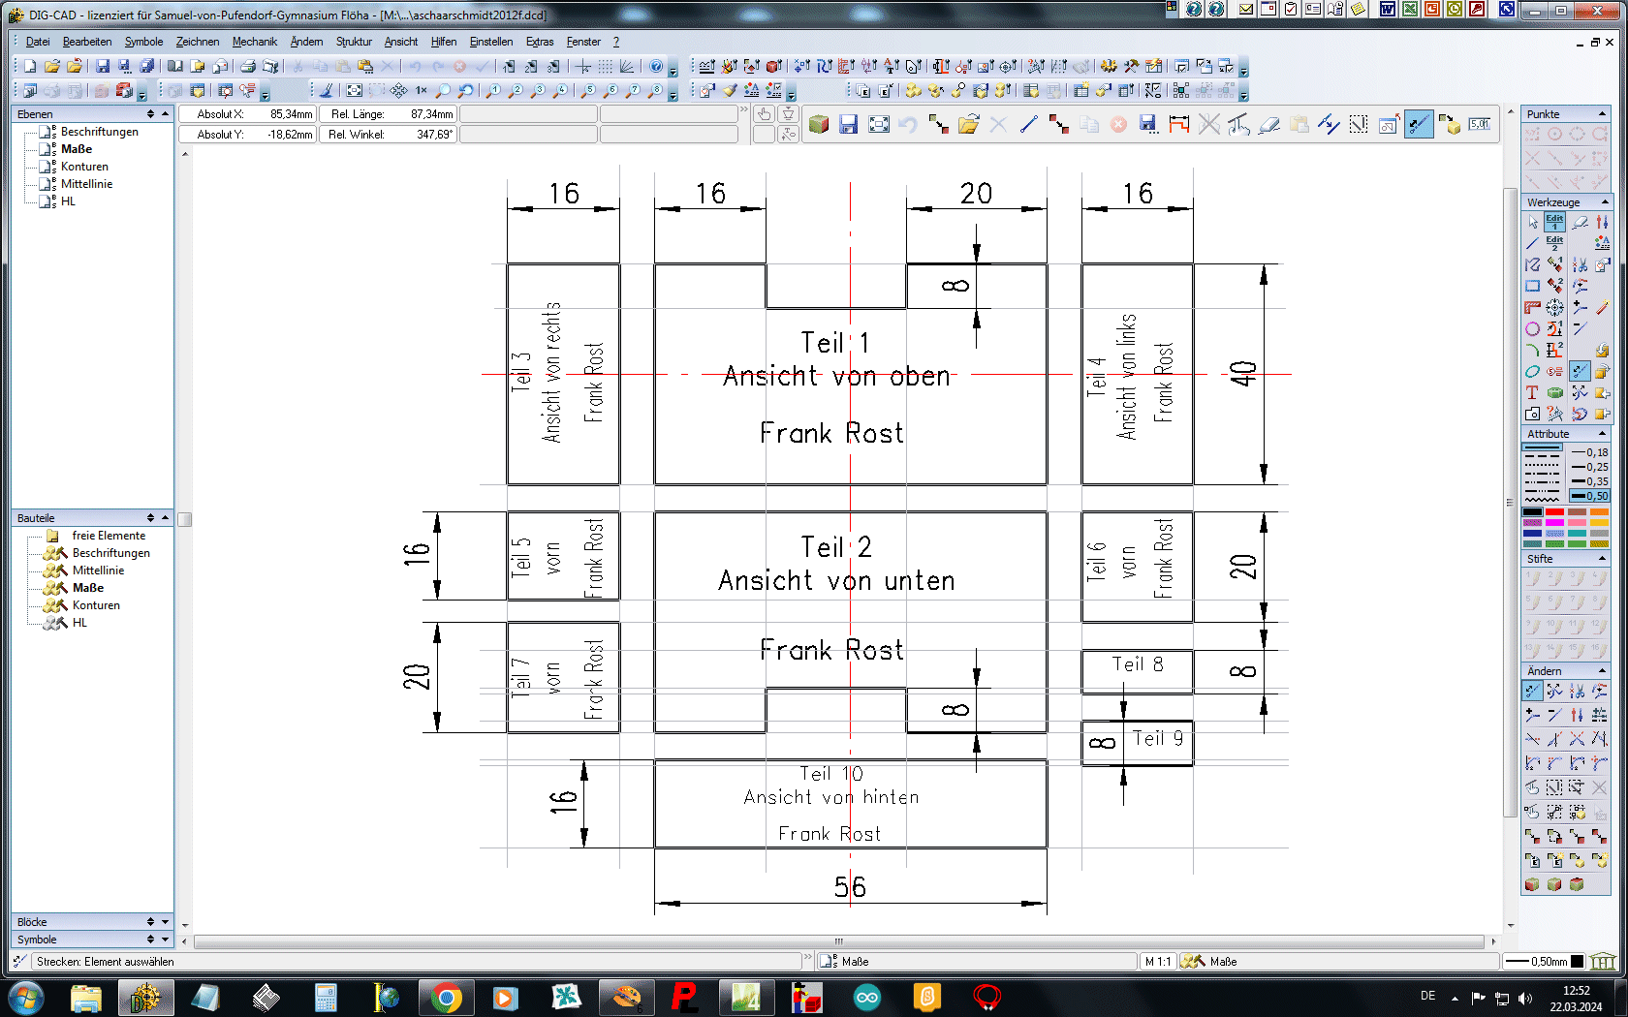This screenshot has height=1017, width=1628.
Task: Select the 0,18 line width
Action: (1590, 452)
